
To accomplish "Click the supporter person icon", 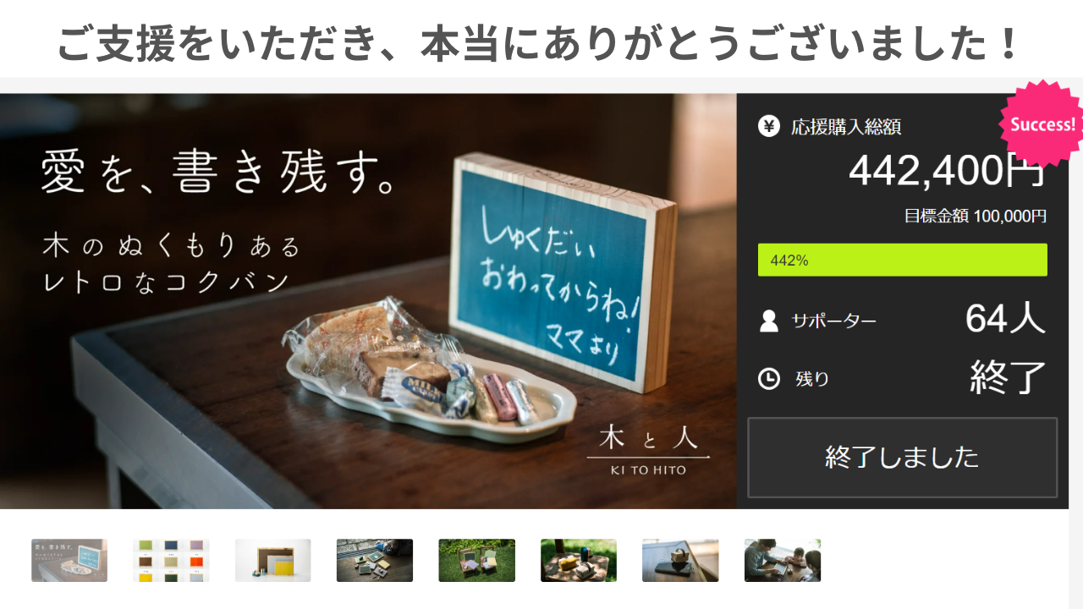I will pyautogui.click(x=768, y=321).
